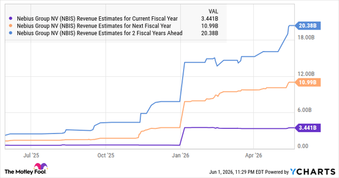Viewport: 339px width, 178px height.
Task: Click the Apr '26 x-axis label
Action: click(x=254, y=155)
